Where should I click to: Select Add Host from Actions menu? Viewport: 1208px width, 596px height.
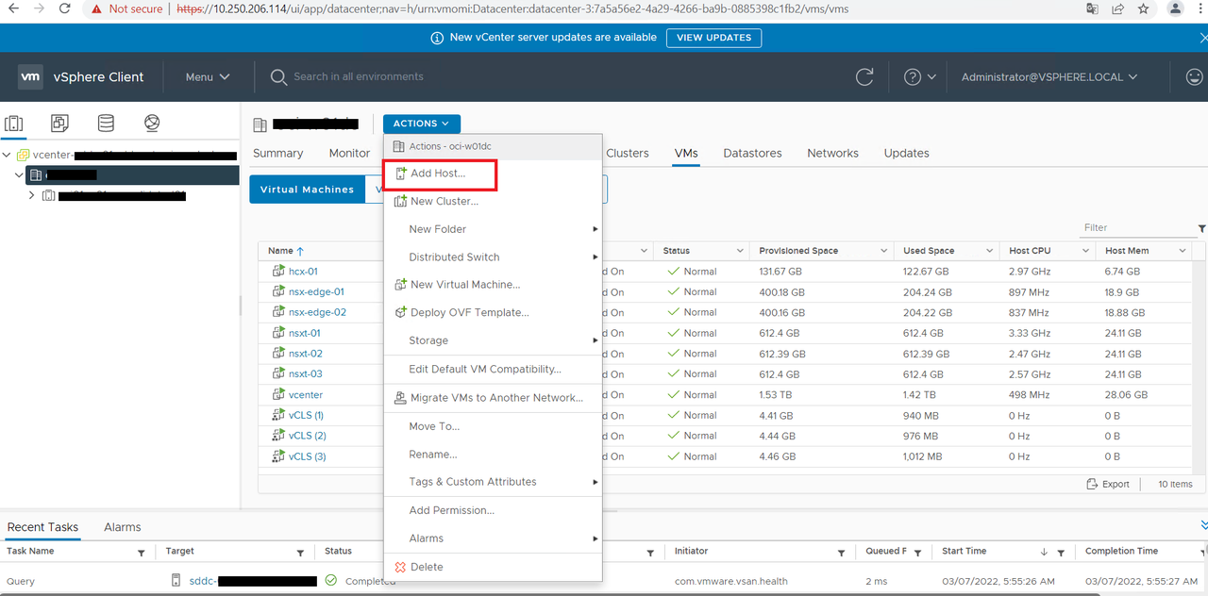438,174
